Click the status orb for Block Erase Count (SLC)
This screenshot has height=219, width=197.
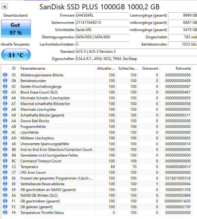pos(5,92)
